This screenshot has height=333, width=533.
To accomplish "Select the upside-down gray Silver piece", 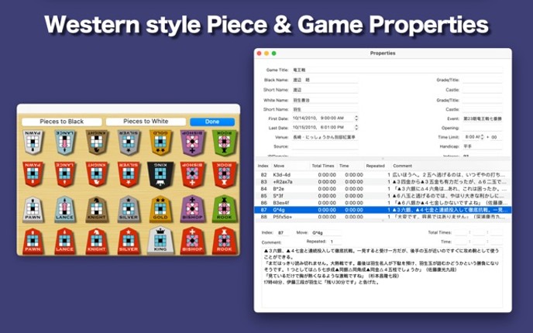I will point(129,142).
